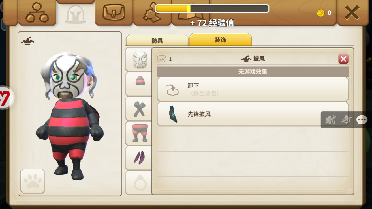Viewport: 372px width, 209px height.
Task: Open the skill tree tab icon
Action: [x=37, y=12]
